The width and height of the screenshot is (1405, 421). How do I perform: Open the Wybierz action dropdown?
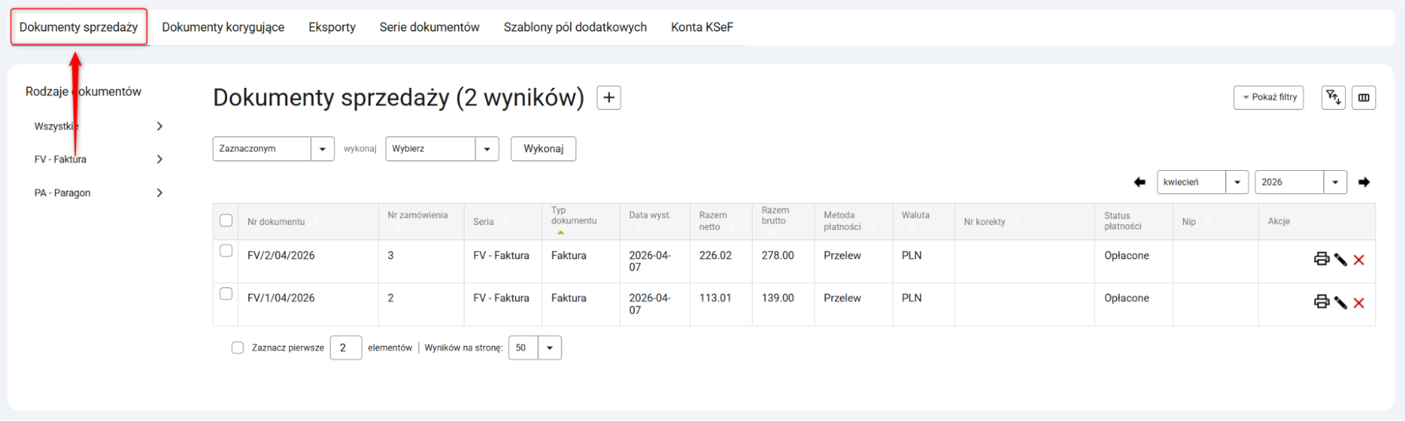(486, 149)
